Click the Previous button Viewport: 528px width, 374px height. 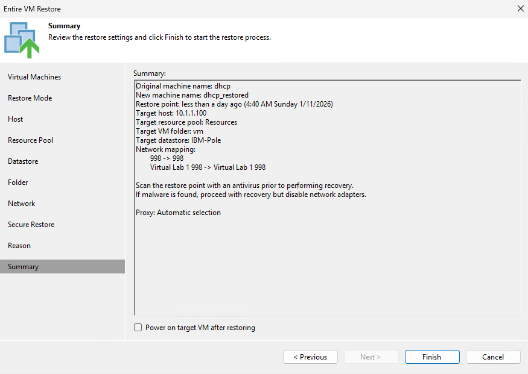[x=310, y=357]
